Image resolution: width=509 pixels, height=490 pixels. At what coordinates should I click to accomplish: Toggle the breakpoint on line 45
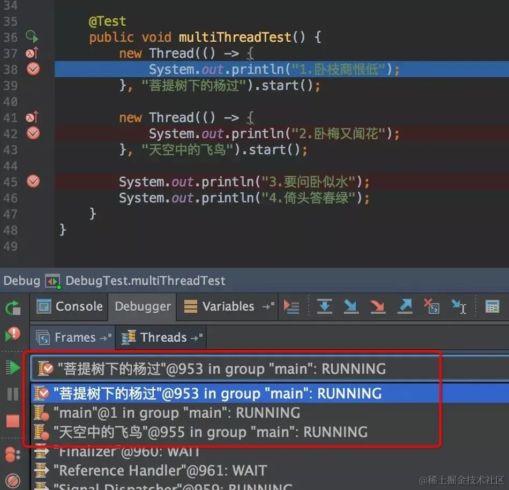[x=33, y=181]
